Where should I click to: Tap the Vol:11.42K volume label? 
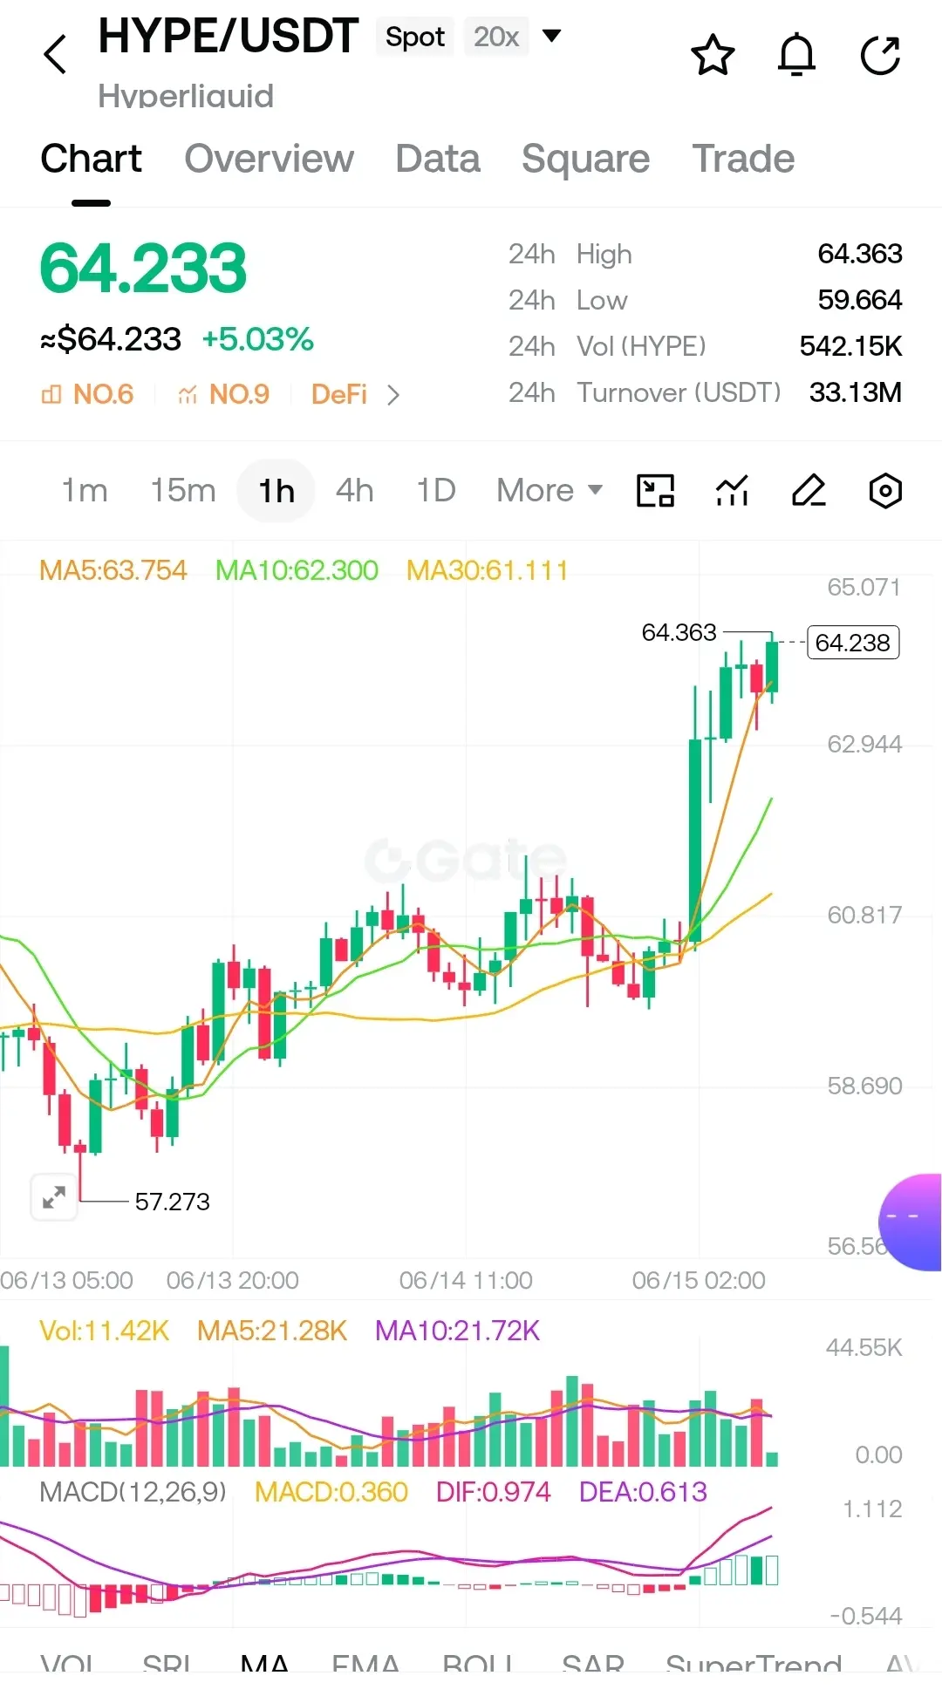click(104, 1331)
